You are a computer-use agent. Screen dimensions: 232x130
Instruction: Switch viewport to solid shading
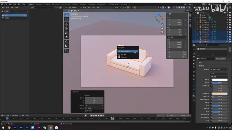179,7
